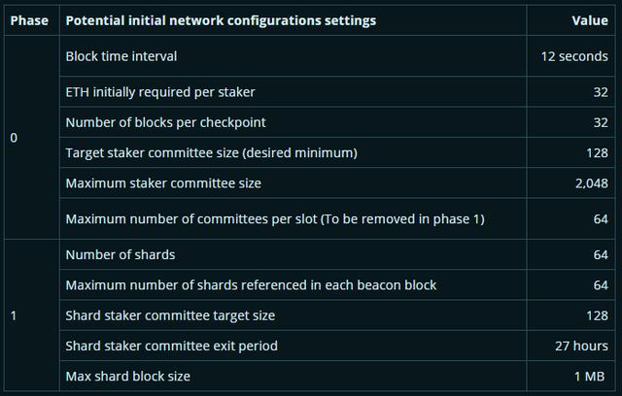Click the 1 MB value cell
This screenshot has width=622, height=396.
[590, 376]
